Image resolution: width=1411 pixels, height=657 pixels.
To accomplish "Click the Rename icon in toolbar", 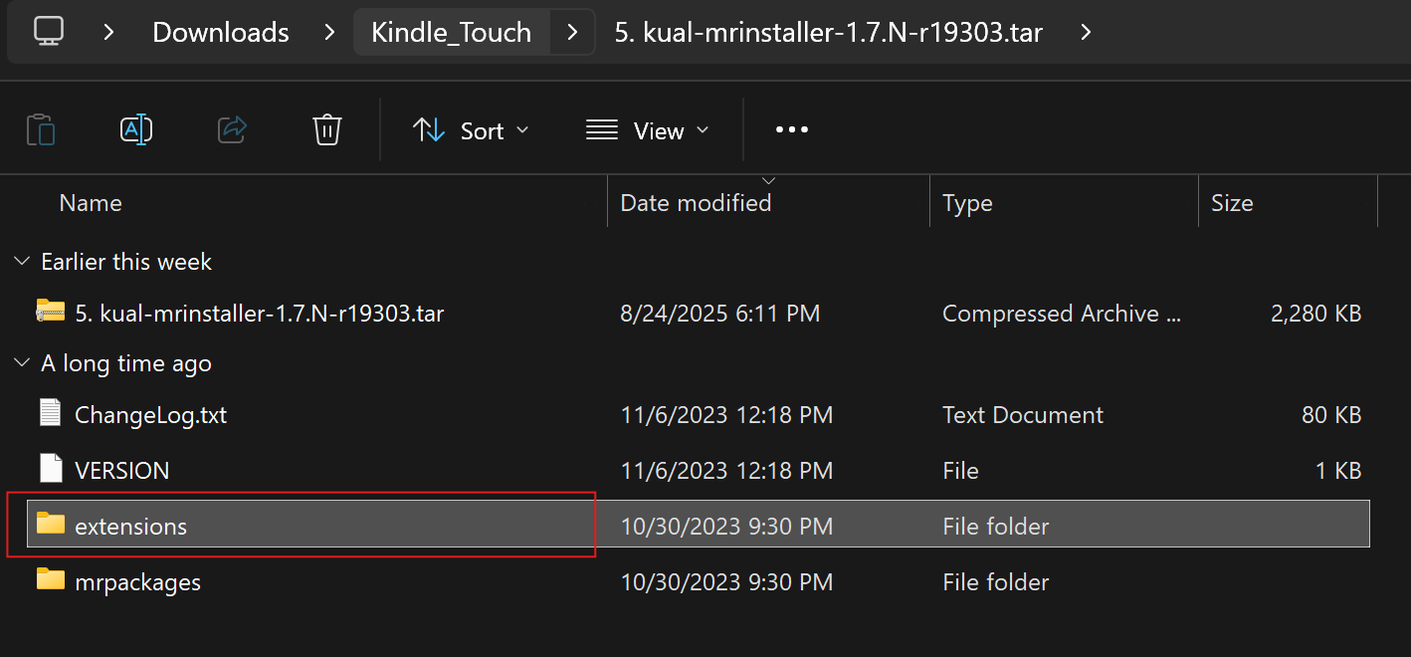I will point(136,130).
